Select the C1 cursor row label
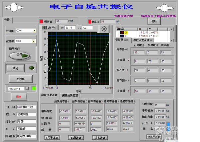200x142 pixels. pos(126,36)
